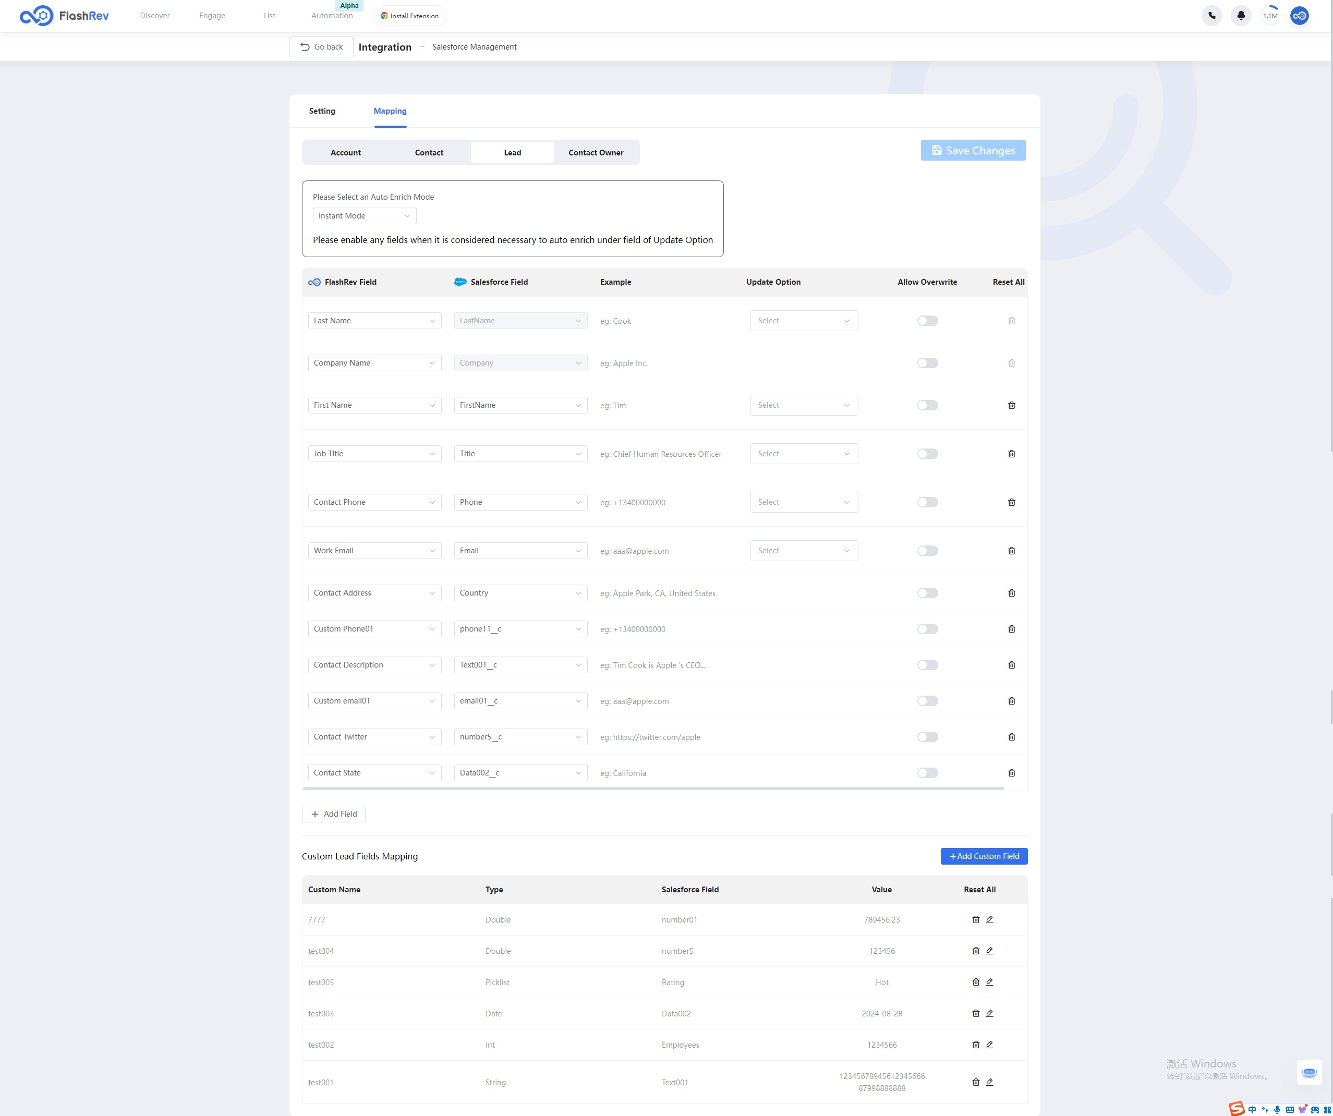The width and height of the screenshot is (1333, 1116).
Task: Click the Sogou input method tray icon
Action: (1237, 1108)
